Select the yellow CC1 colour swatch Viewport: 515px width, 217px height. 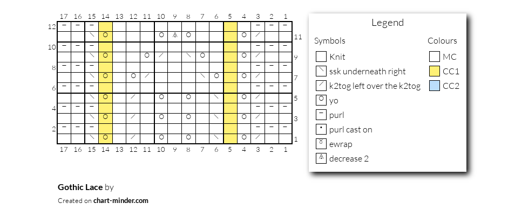tap(434, 71)
